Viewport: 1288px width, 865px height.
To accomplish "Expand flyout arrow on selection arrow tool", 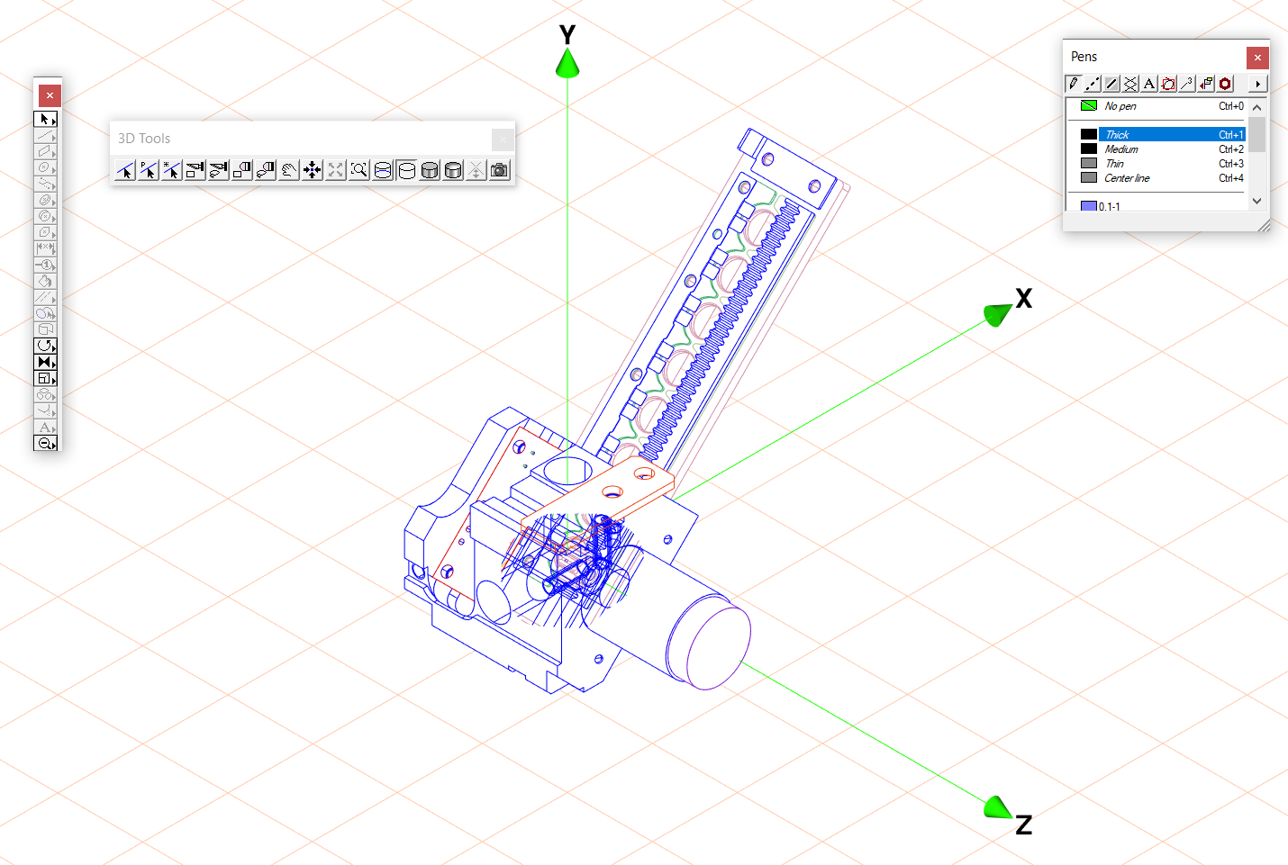I will pos(54,122).
